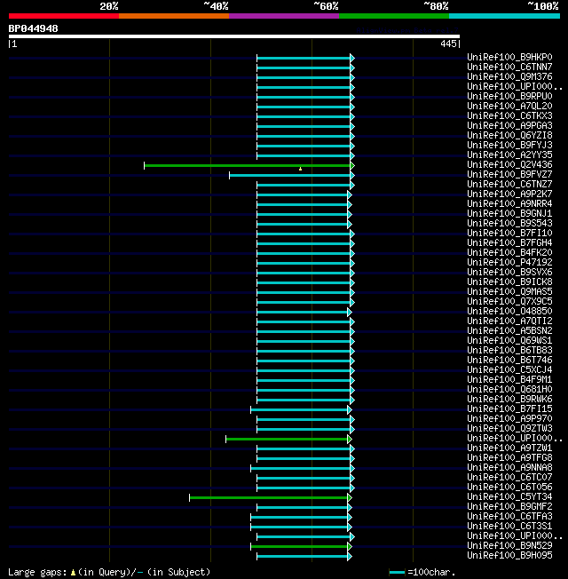
Task: Click the cyan ~100% identity legend segment
Action: click(x=504, y=16)
